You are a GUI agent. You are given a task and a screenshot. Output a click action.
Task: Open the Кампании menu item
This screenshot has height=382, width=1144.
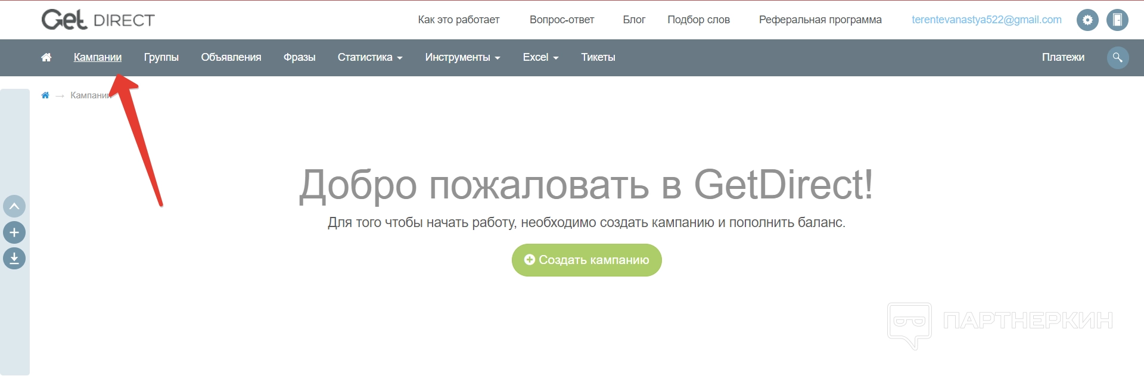tap(98, 57)
